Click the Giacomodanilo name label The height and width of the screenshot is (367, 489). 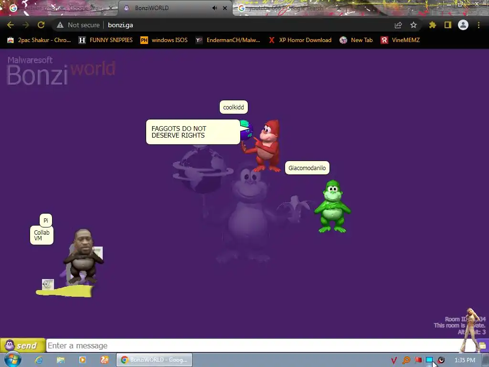pos(307,168)
